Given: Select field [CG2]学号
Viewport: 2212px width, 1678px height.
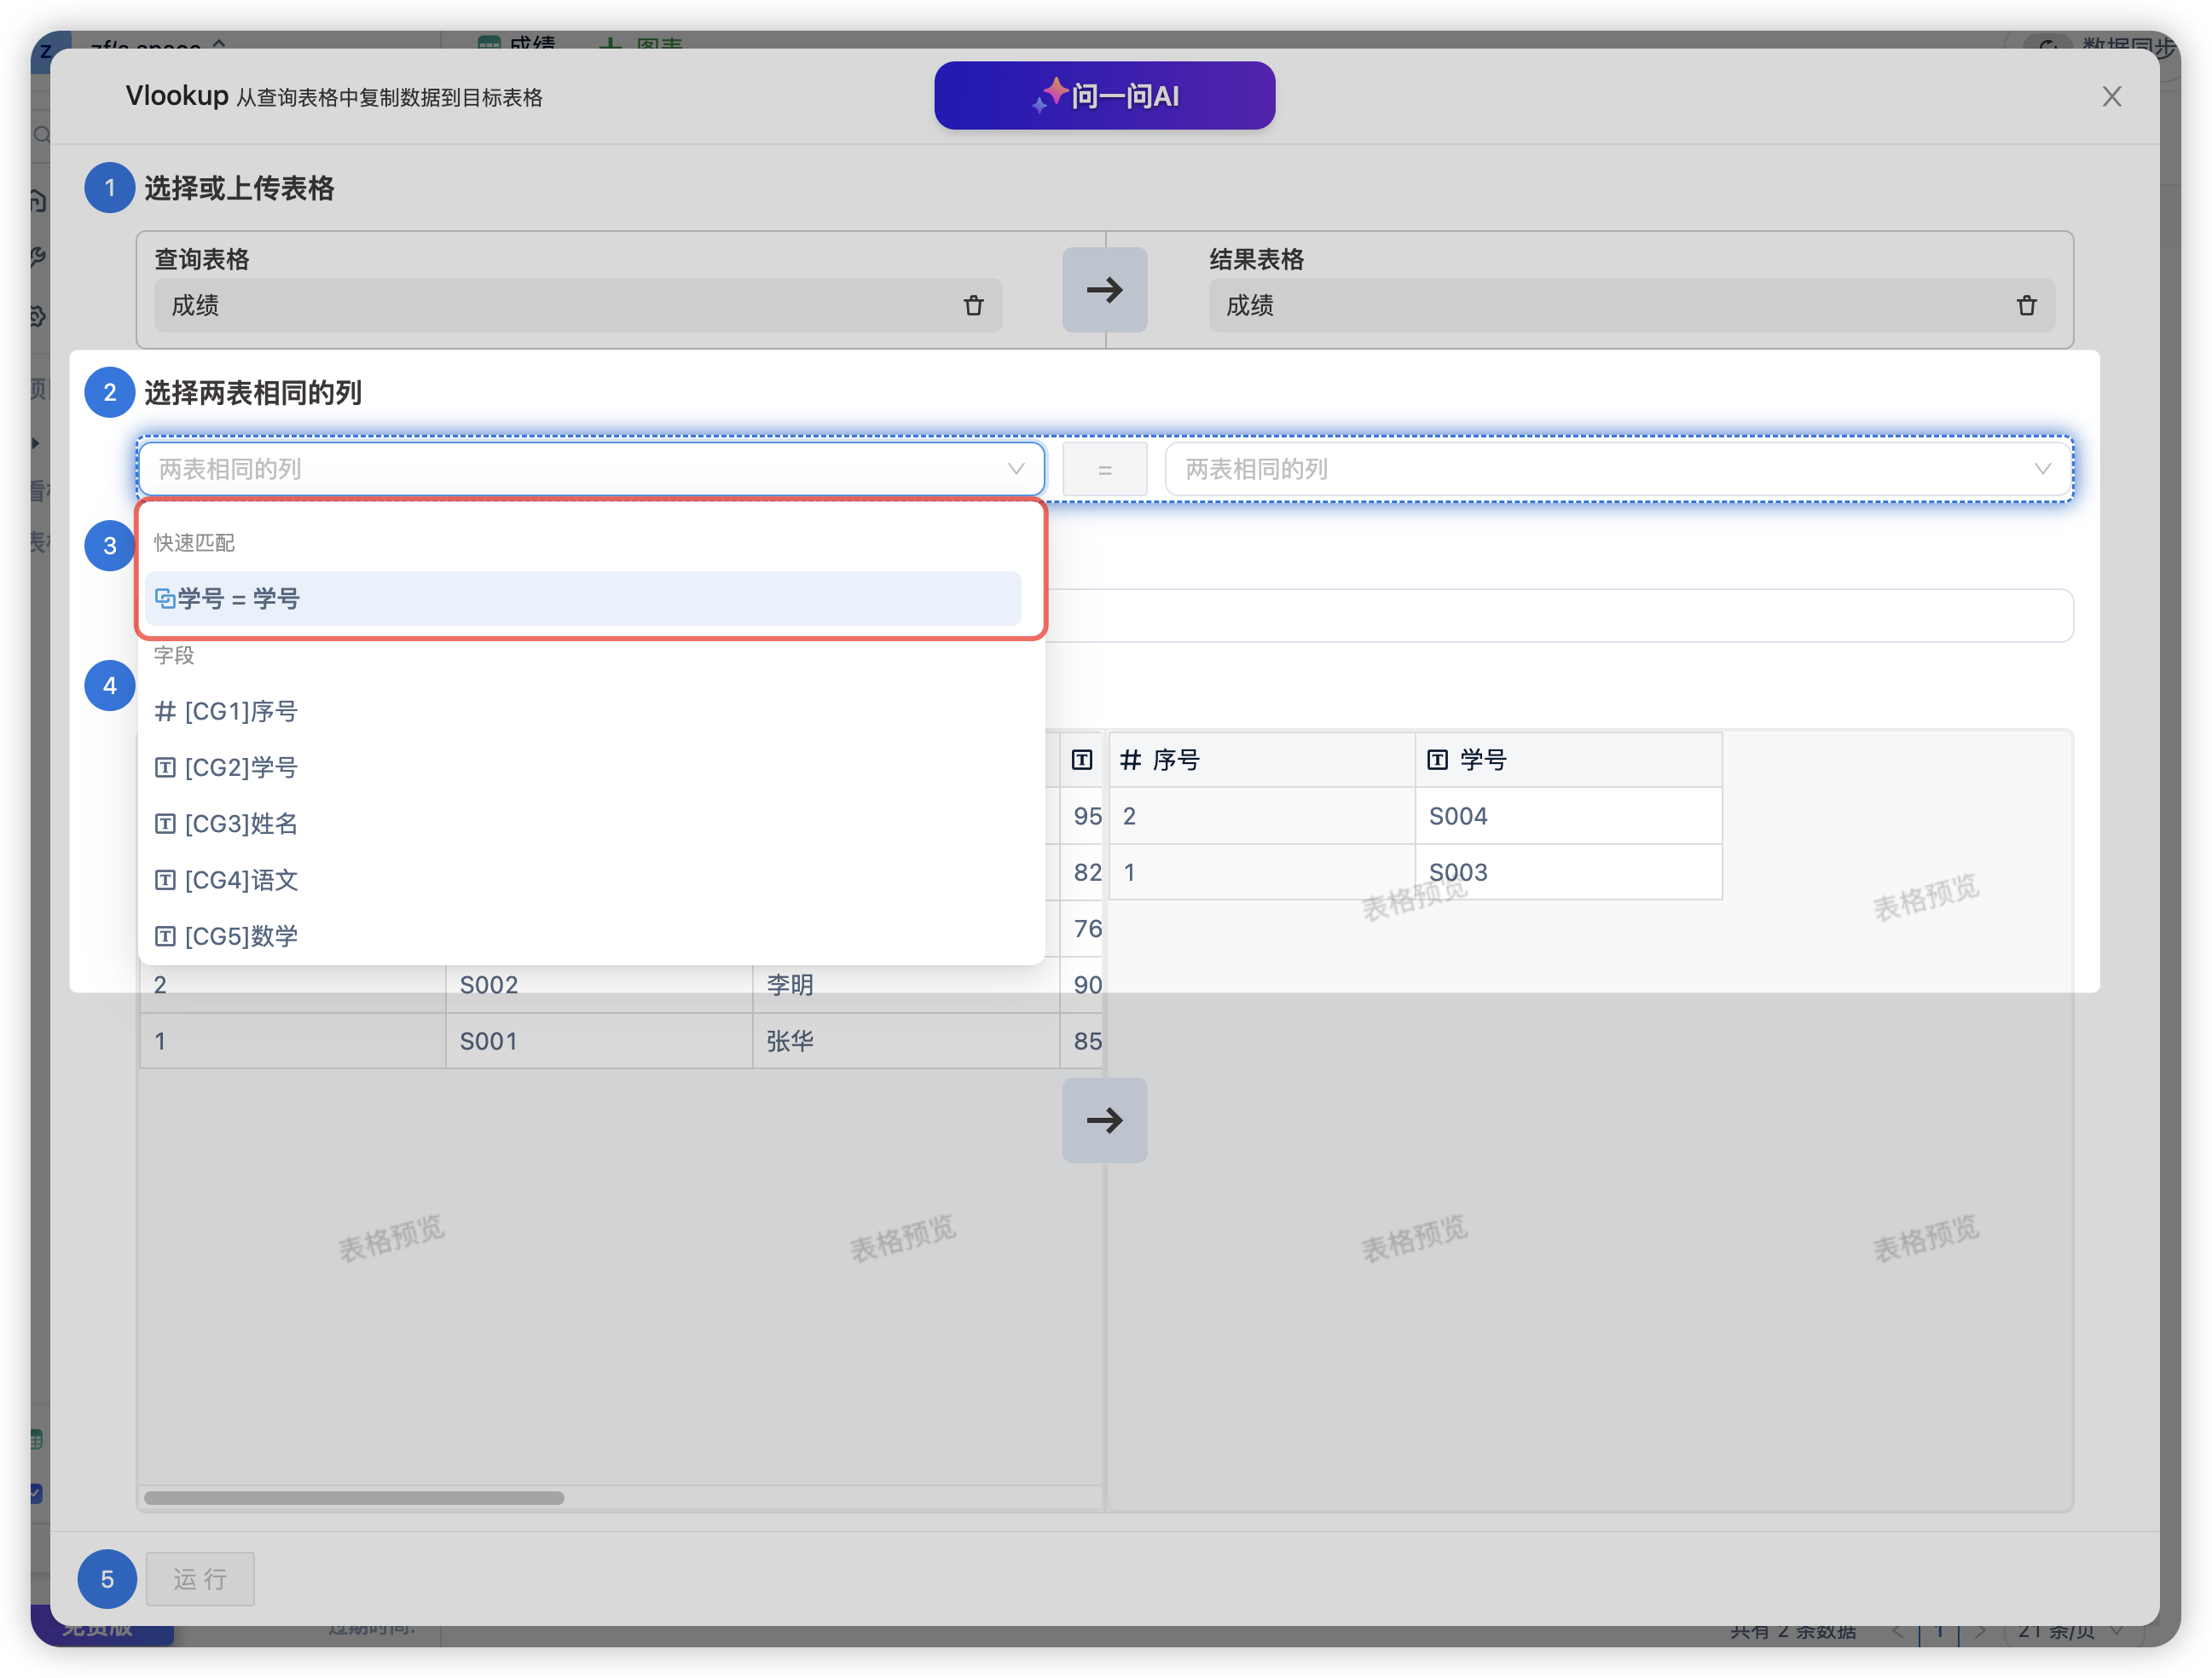Looking at the screenshot, I should 590,767.
